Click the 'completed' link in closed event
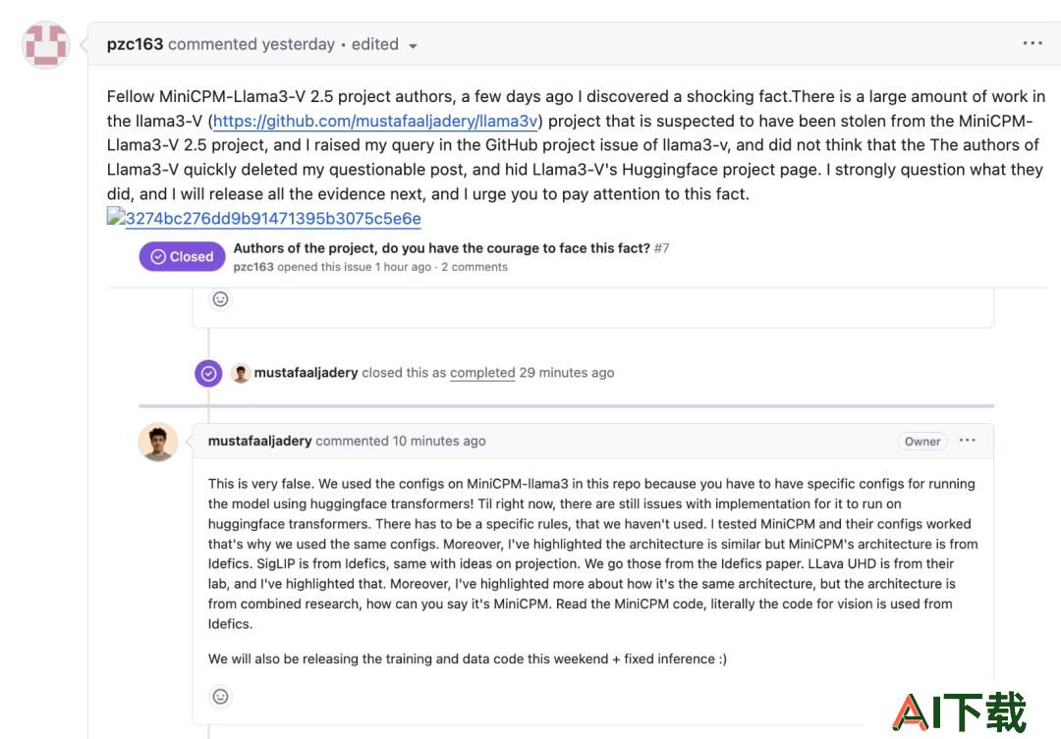This screenshot has height=739, width=1061. click(482, 373)
